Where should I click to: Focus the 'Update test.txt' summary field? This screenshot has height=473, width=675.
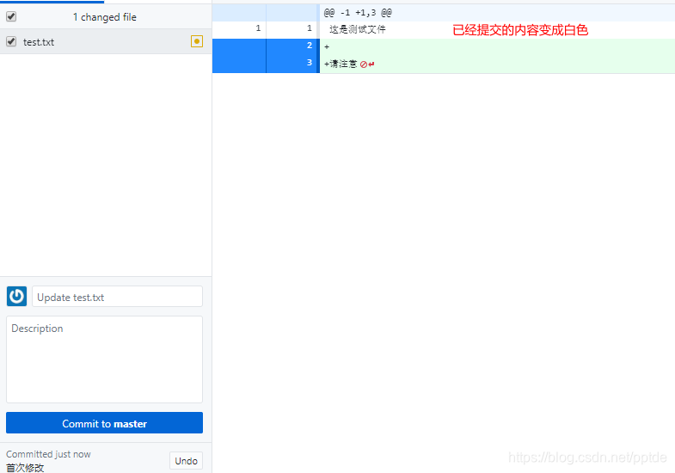tap(117, 297)
